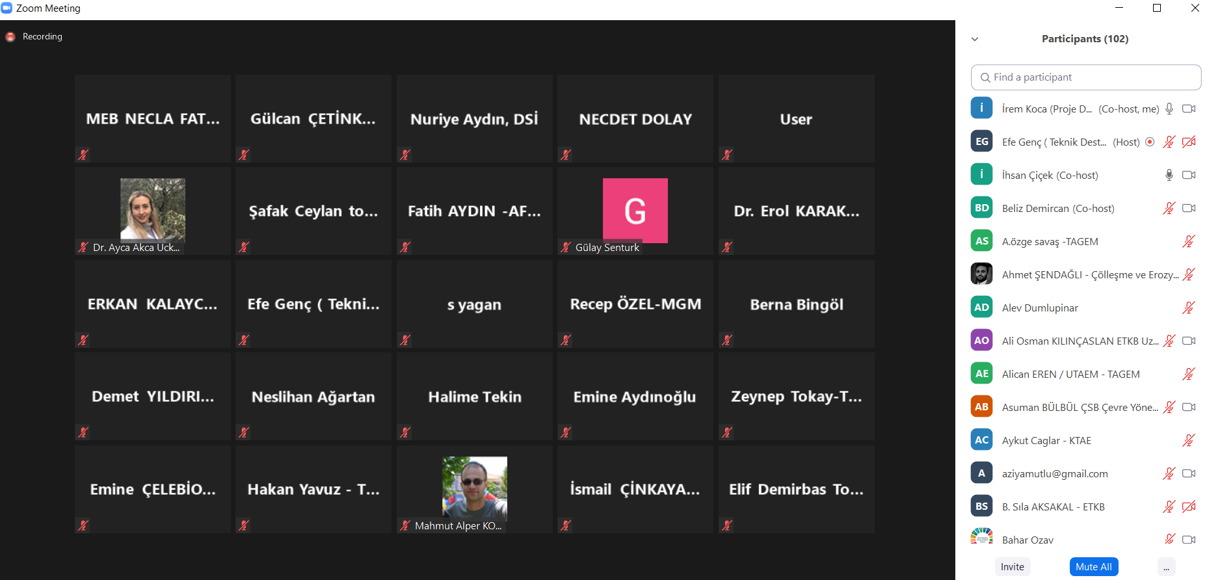
Task: Click the camera icon for Beliz Demircan
Action: point(1189,208)
